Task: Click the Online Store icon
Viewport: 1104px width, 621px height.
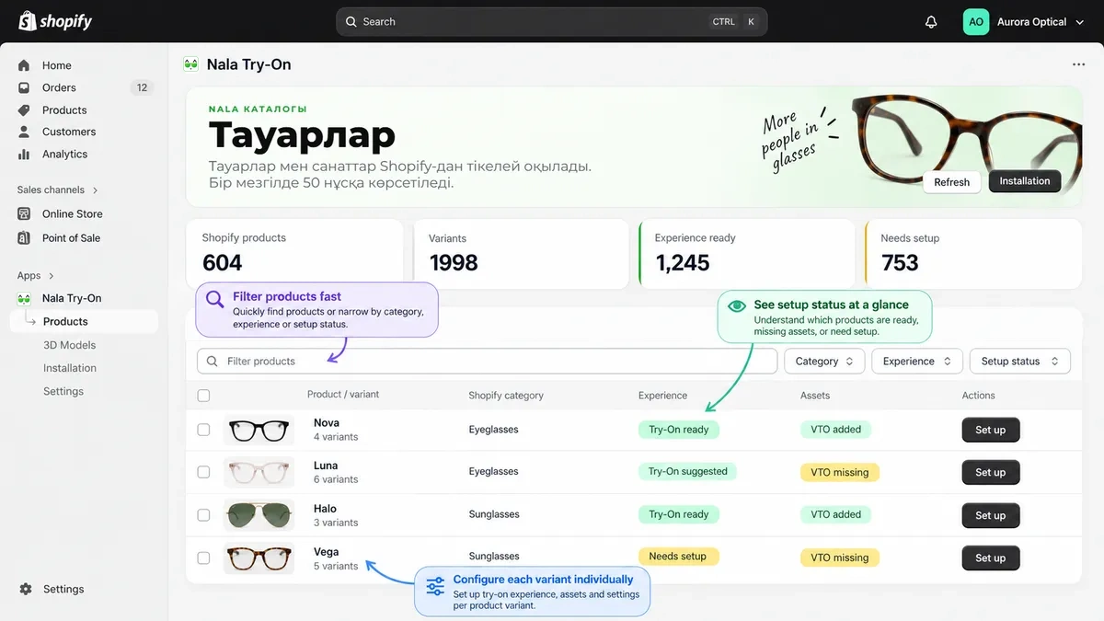Action: (24, 213)
